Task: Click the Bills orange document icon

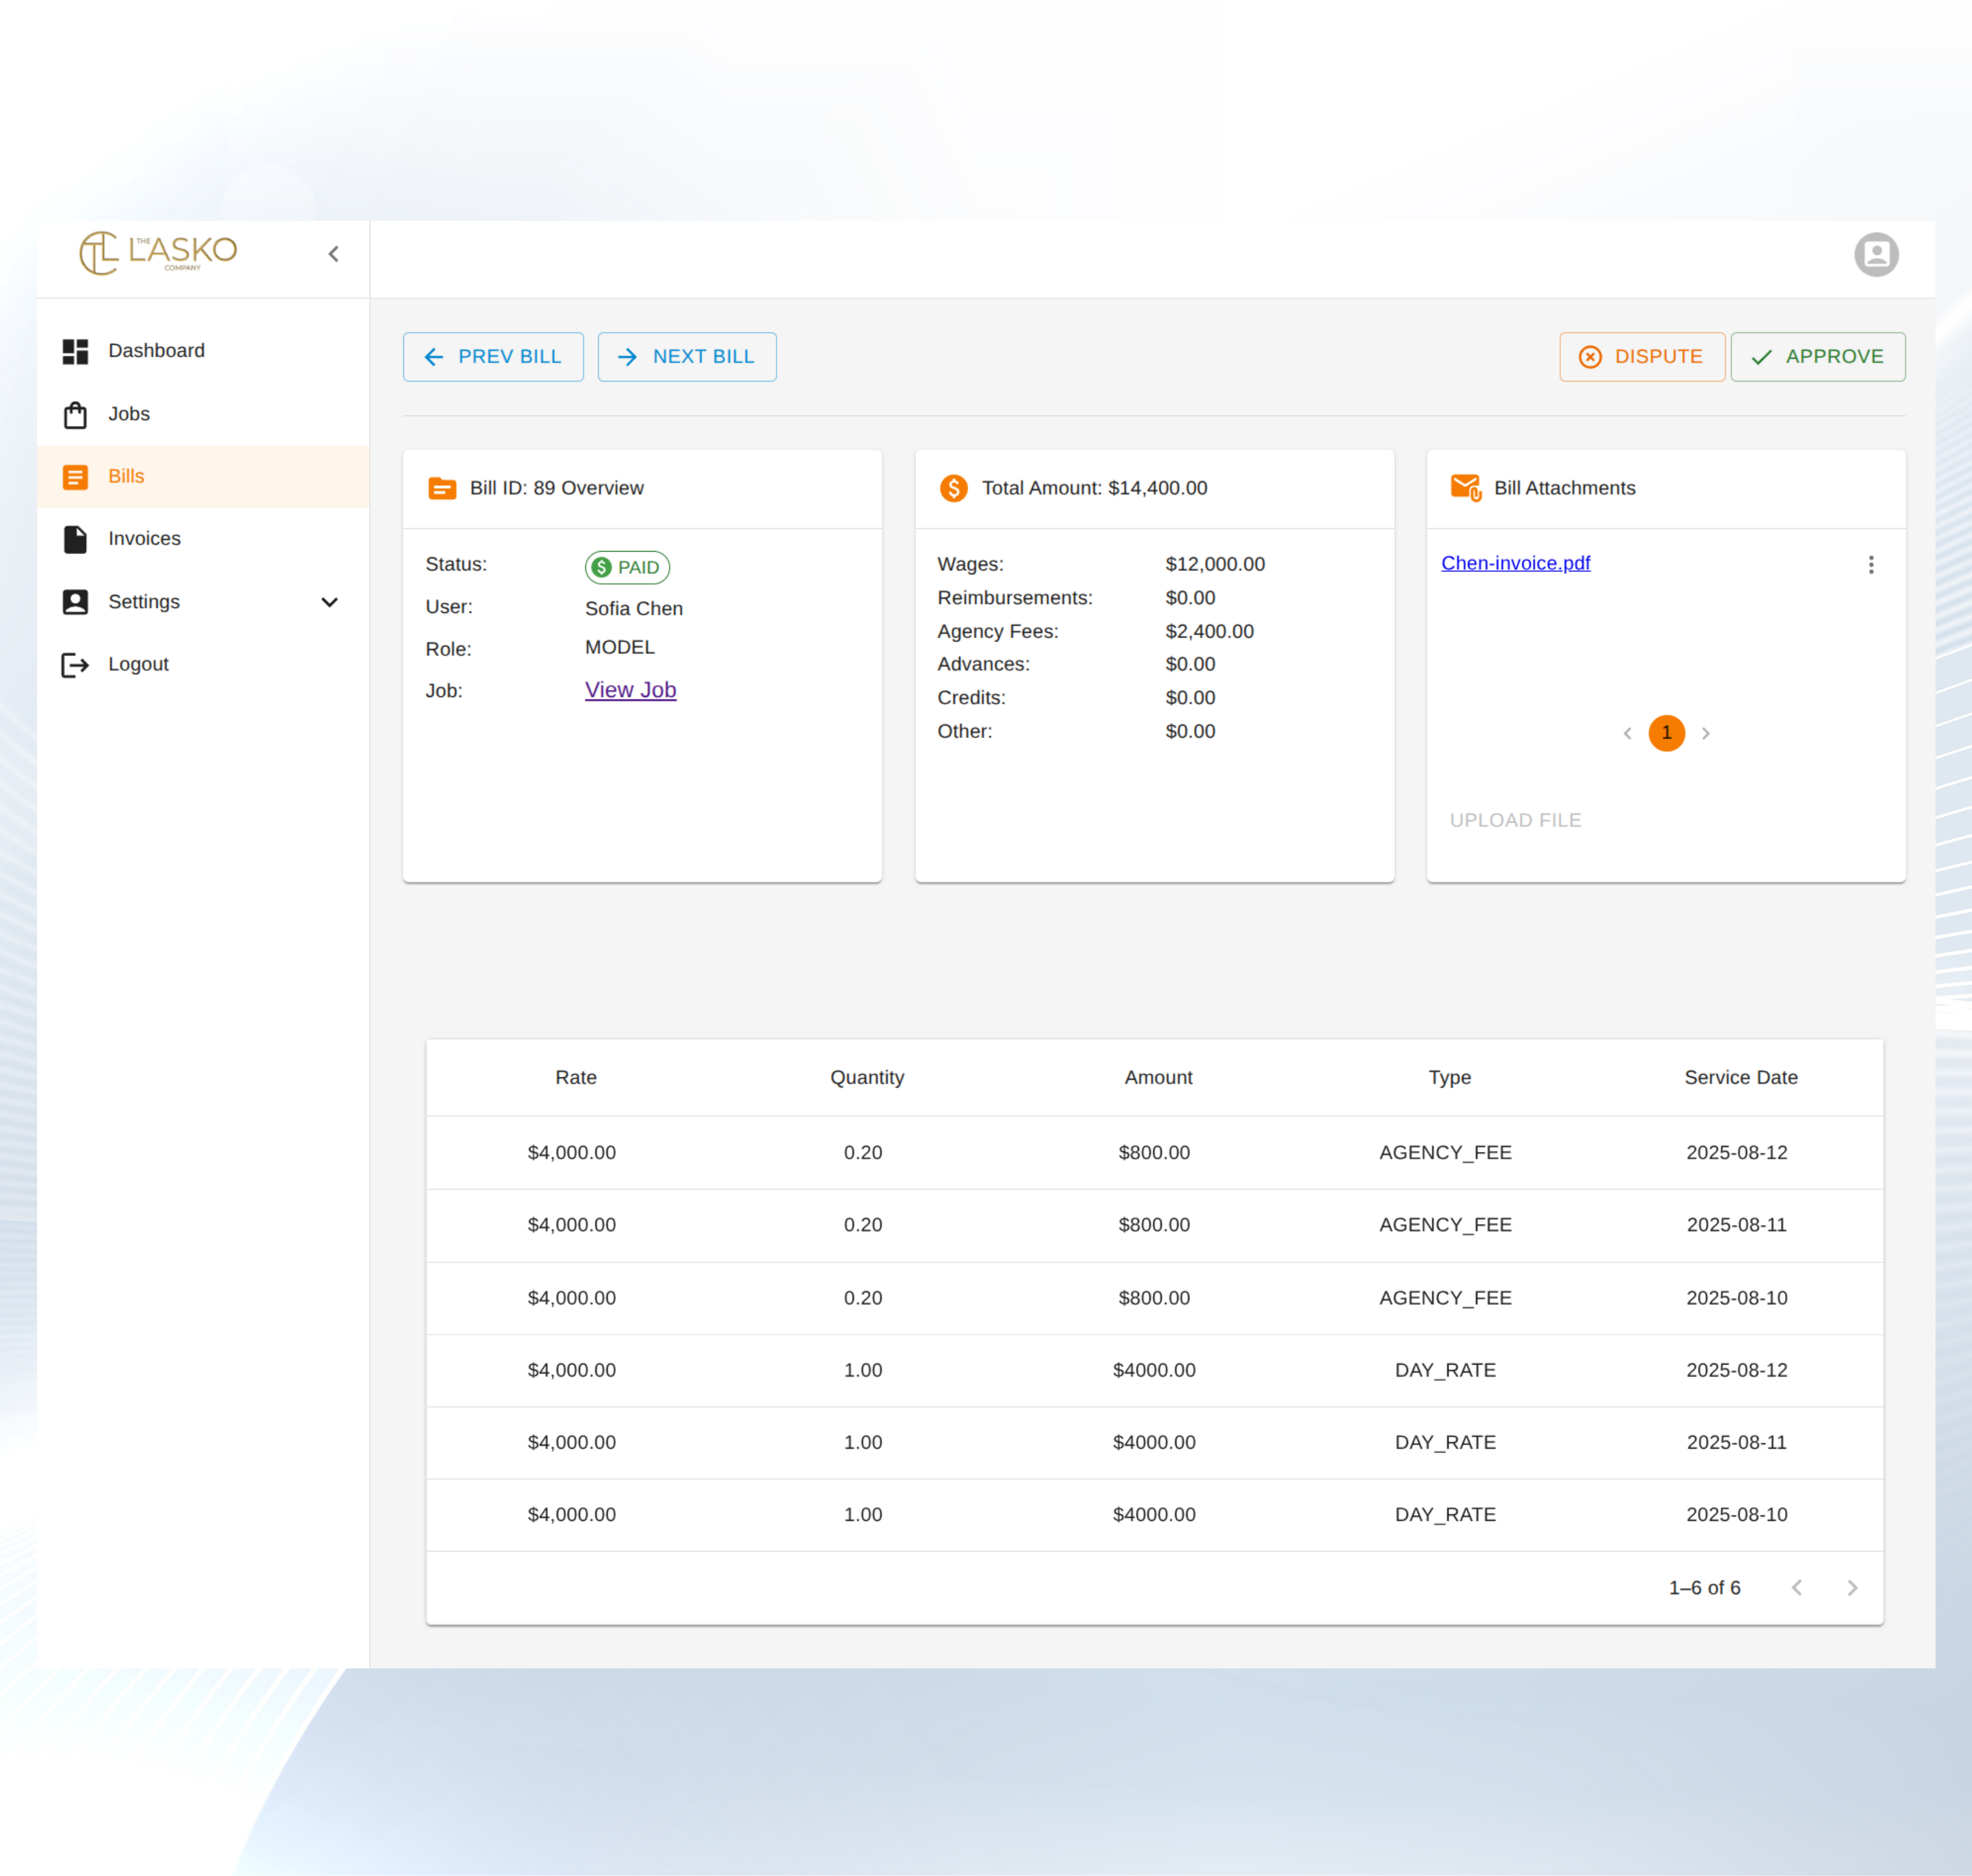Action: 75,477
